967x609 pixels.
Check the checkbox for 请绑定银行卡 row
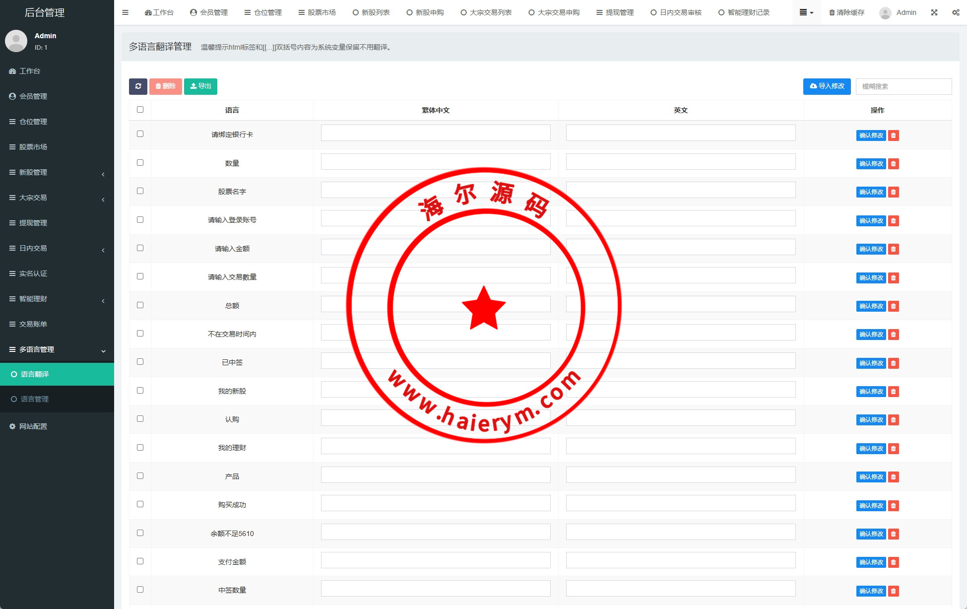140,134
